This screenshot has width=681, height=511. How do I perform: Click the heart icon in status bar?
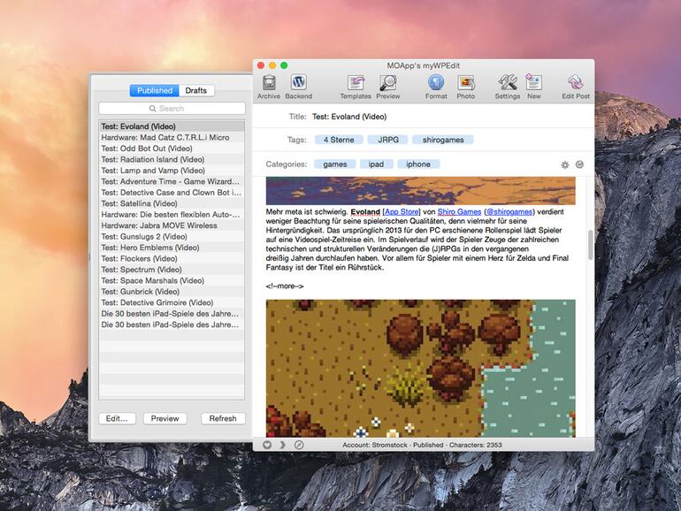tap(267, 445)
